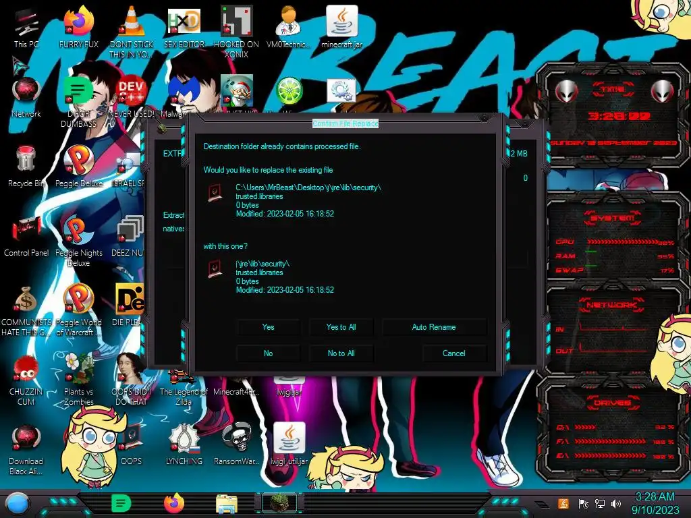Open lwjgl_util.jar on desktop
691x518 pixels.
289,444
